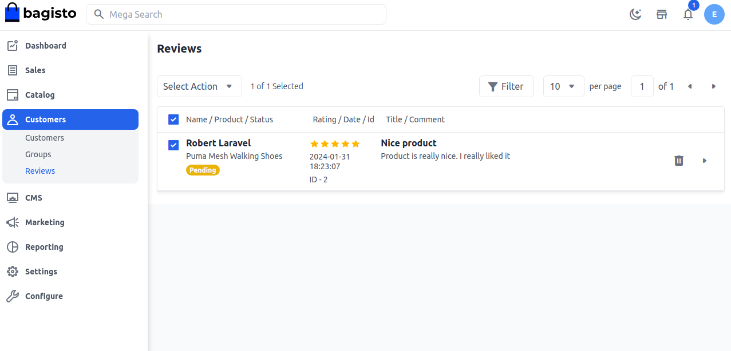The height and width of the screenshot is (351, 731).
Task: Go to previous page arrow
Action: click(690, 86)
